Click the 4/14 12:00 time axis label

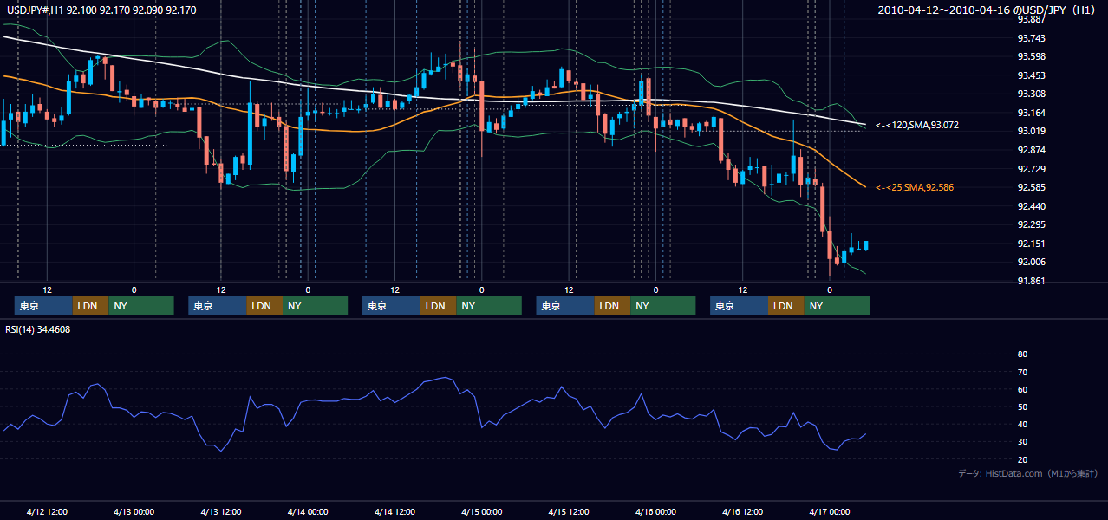[394, 511]
